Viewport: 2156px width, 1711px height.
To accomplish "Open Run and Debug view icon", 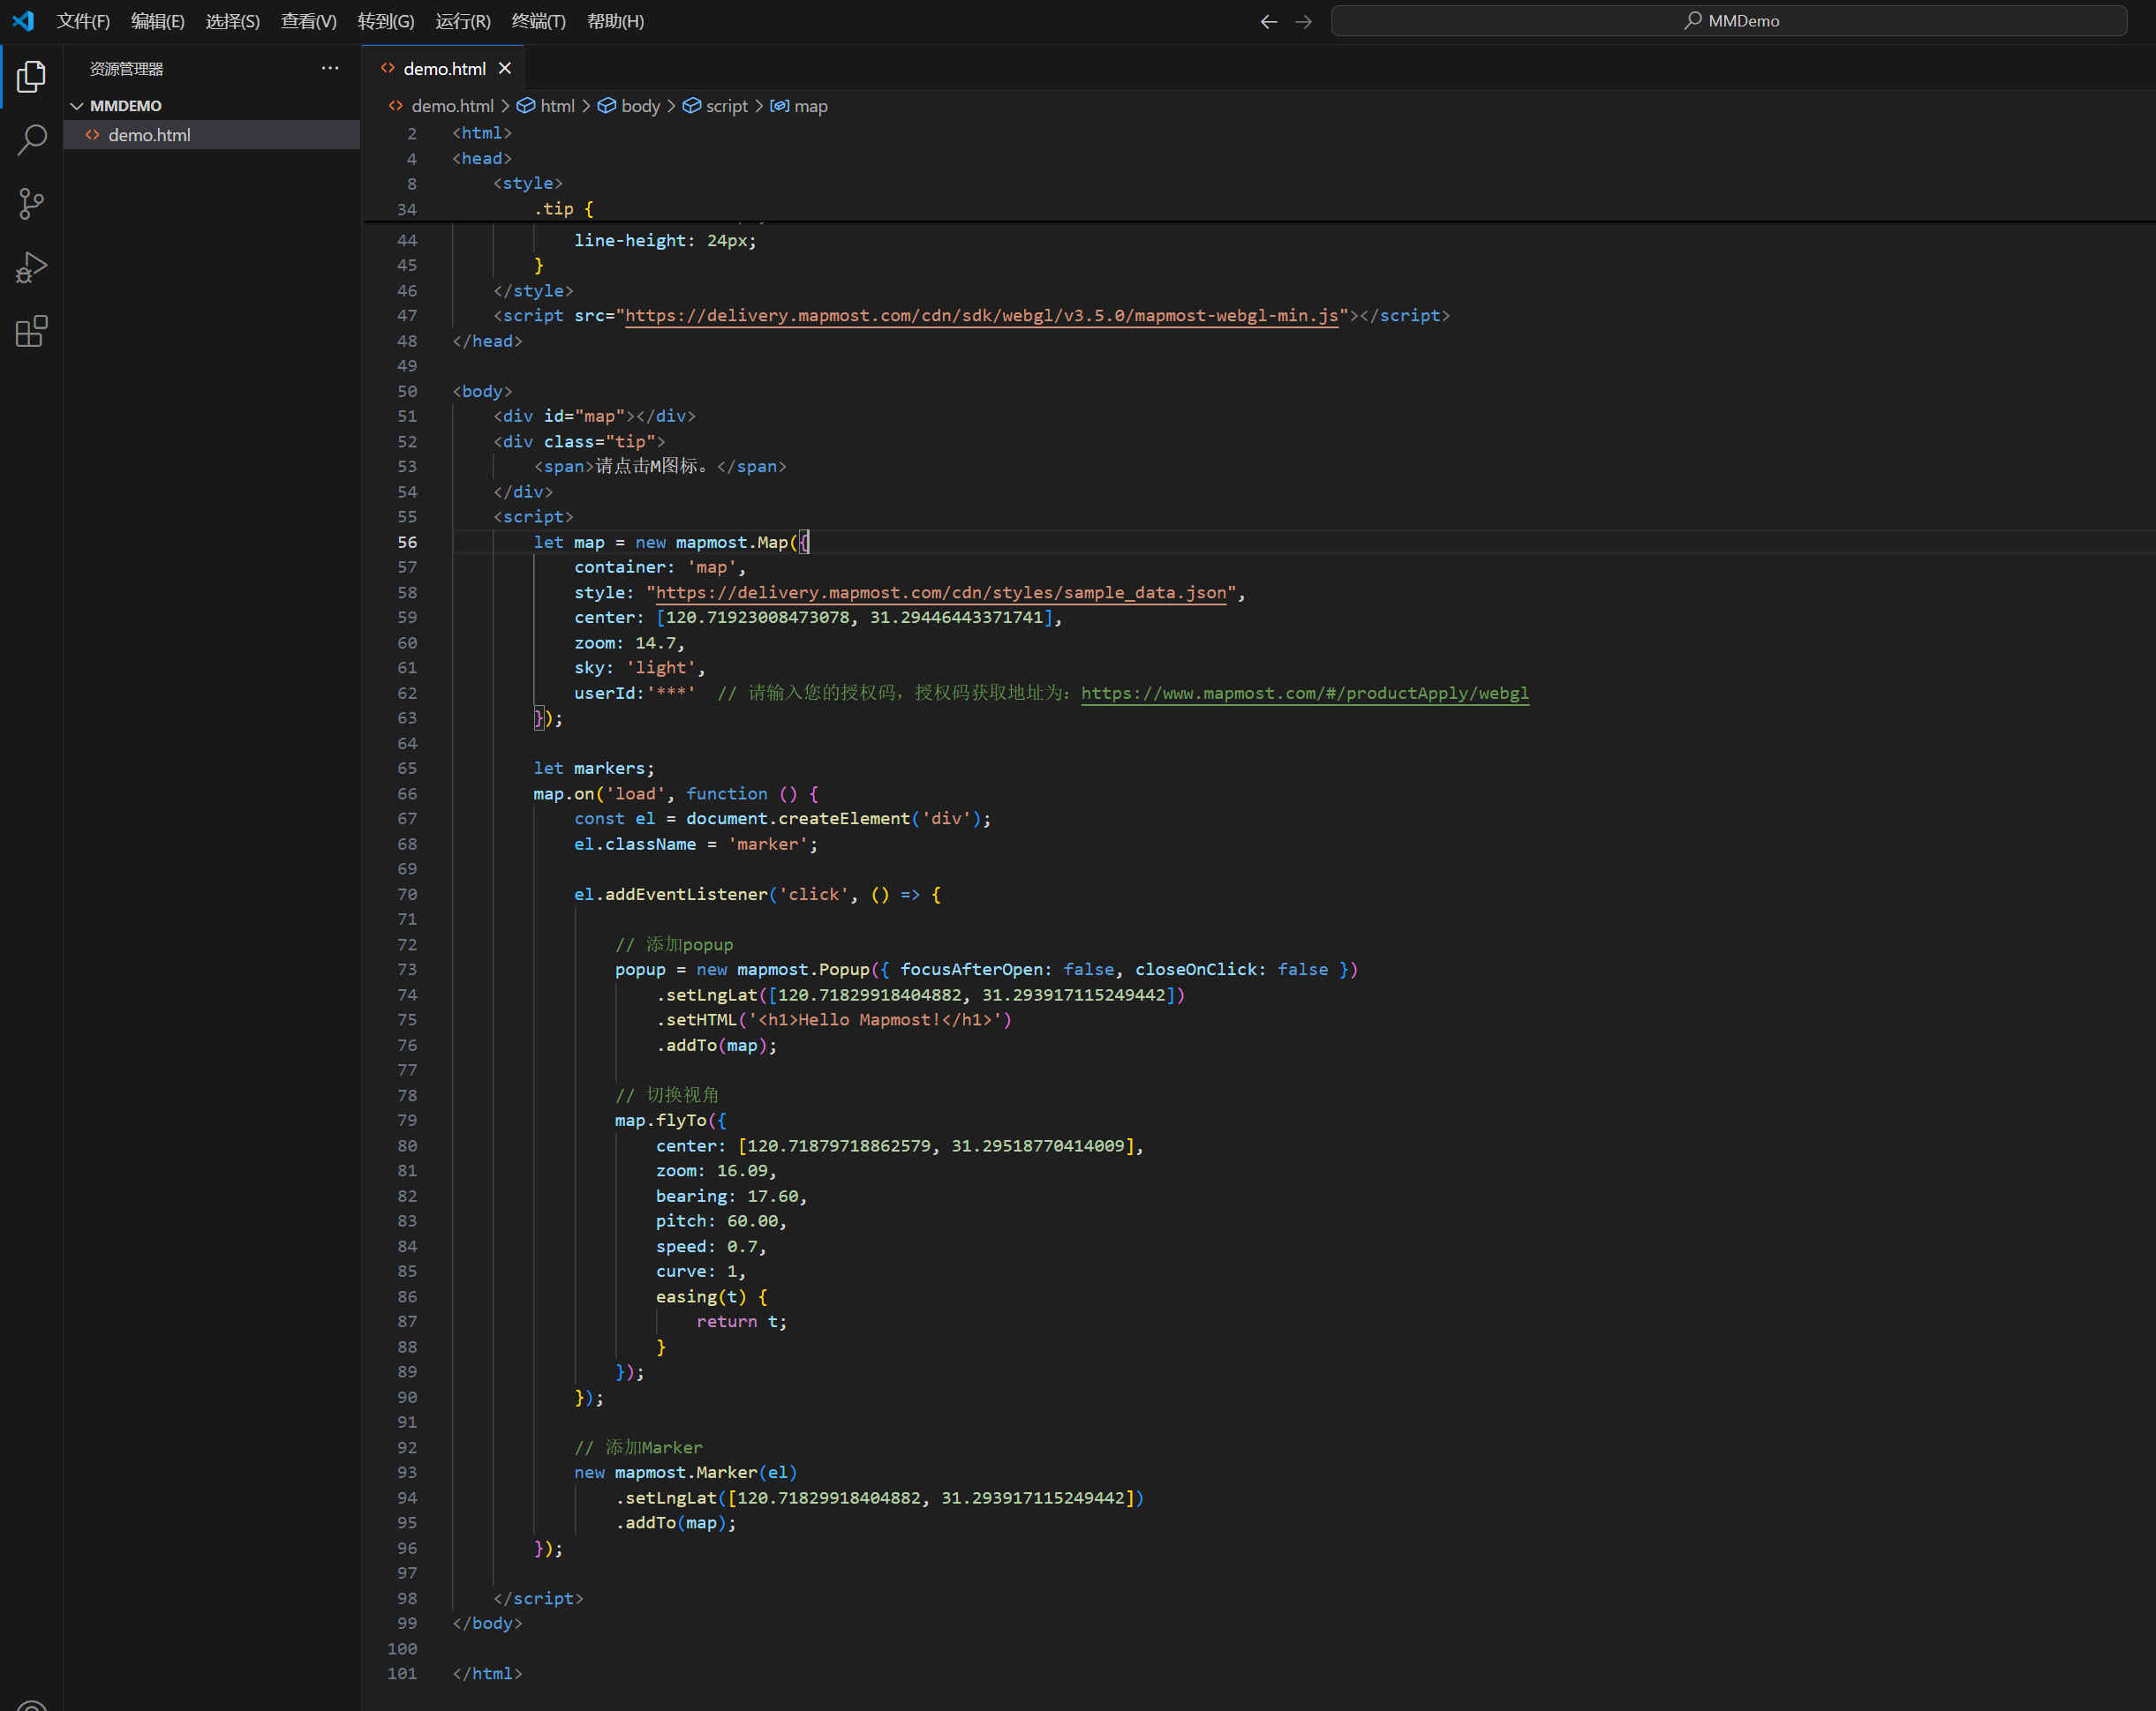I will [31, 268].
